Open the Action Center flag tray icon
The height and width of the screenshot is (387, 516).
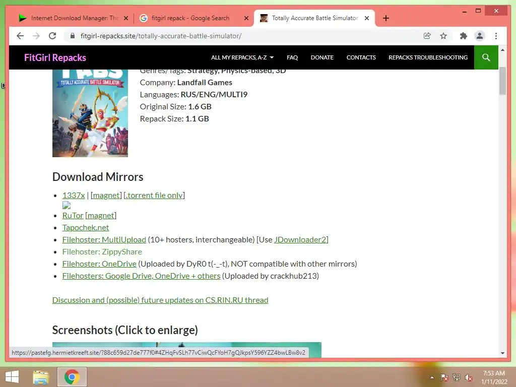click(x=444, y=377)
